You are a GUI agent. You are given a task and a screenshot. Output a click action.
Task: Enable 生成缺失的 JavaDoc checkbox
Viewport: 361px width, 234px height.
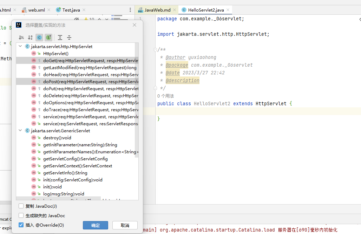click(21, 215)
